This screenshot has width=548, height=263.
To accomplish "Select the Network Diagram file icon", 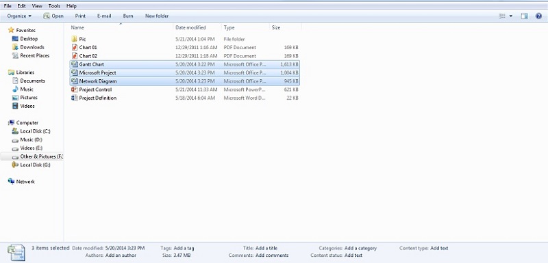I will point(74,81).
